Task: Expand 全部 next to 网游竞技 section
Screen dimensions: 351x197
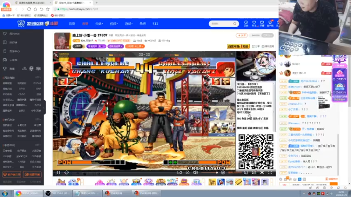Action: (38, 77)
